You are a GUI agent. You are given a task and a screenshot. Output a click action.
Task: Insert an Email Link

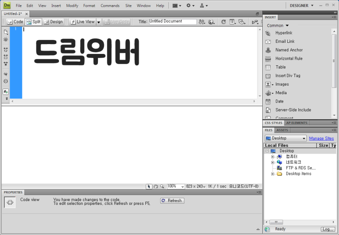coord(285,41)
